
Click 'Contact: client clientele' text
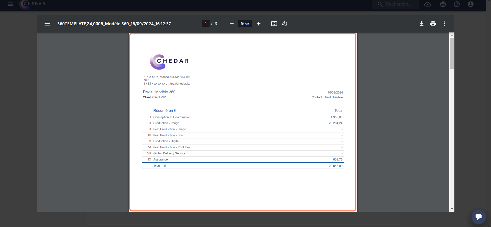327,97
